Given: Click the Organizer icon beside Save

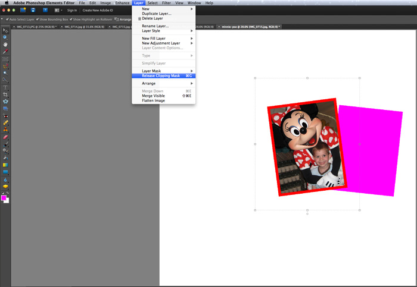Looking at the screenshot, I should tap(23, 10).
